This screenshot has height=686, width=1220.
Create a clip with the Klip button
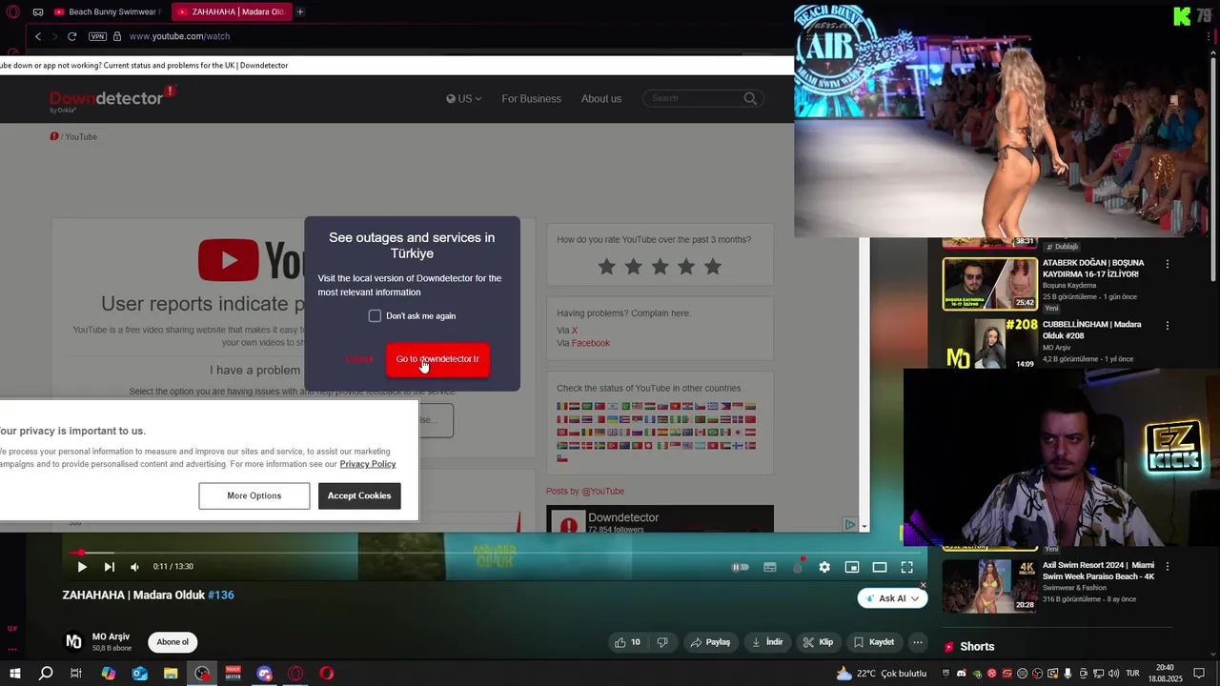[818, 642]
